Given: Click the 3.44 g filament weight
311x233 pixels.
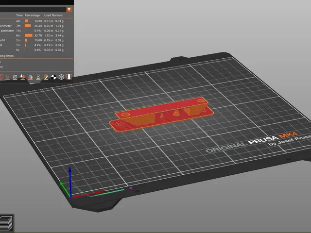Looking at the screenshot, I should tap(59, 35).
